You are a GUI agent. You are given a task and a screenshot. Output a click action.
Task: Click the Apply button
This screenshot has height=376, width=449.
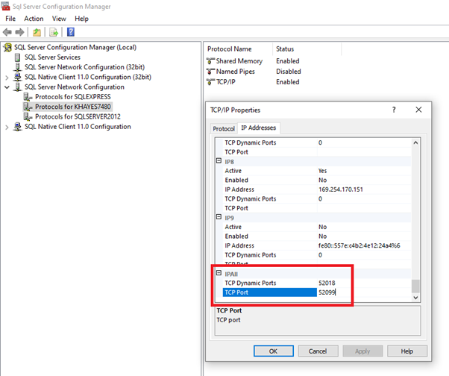[362, 351]
